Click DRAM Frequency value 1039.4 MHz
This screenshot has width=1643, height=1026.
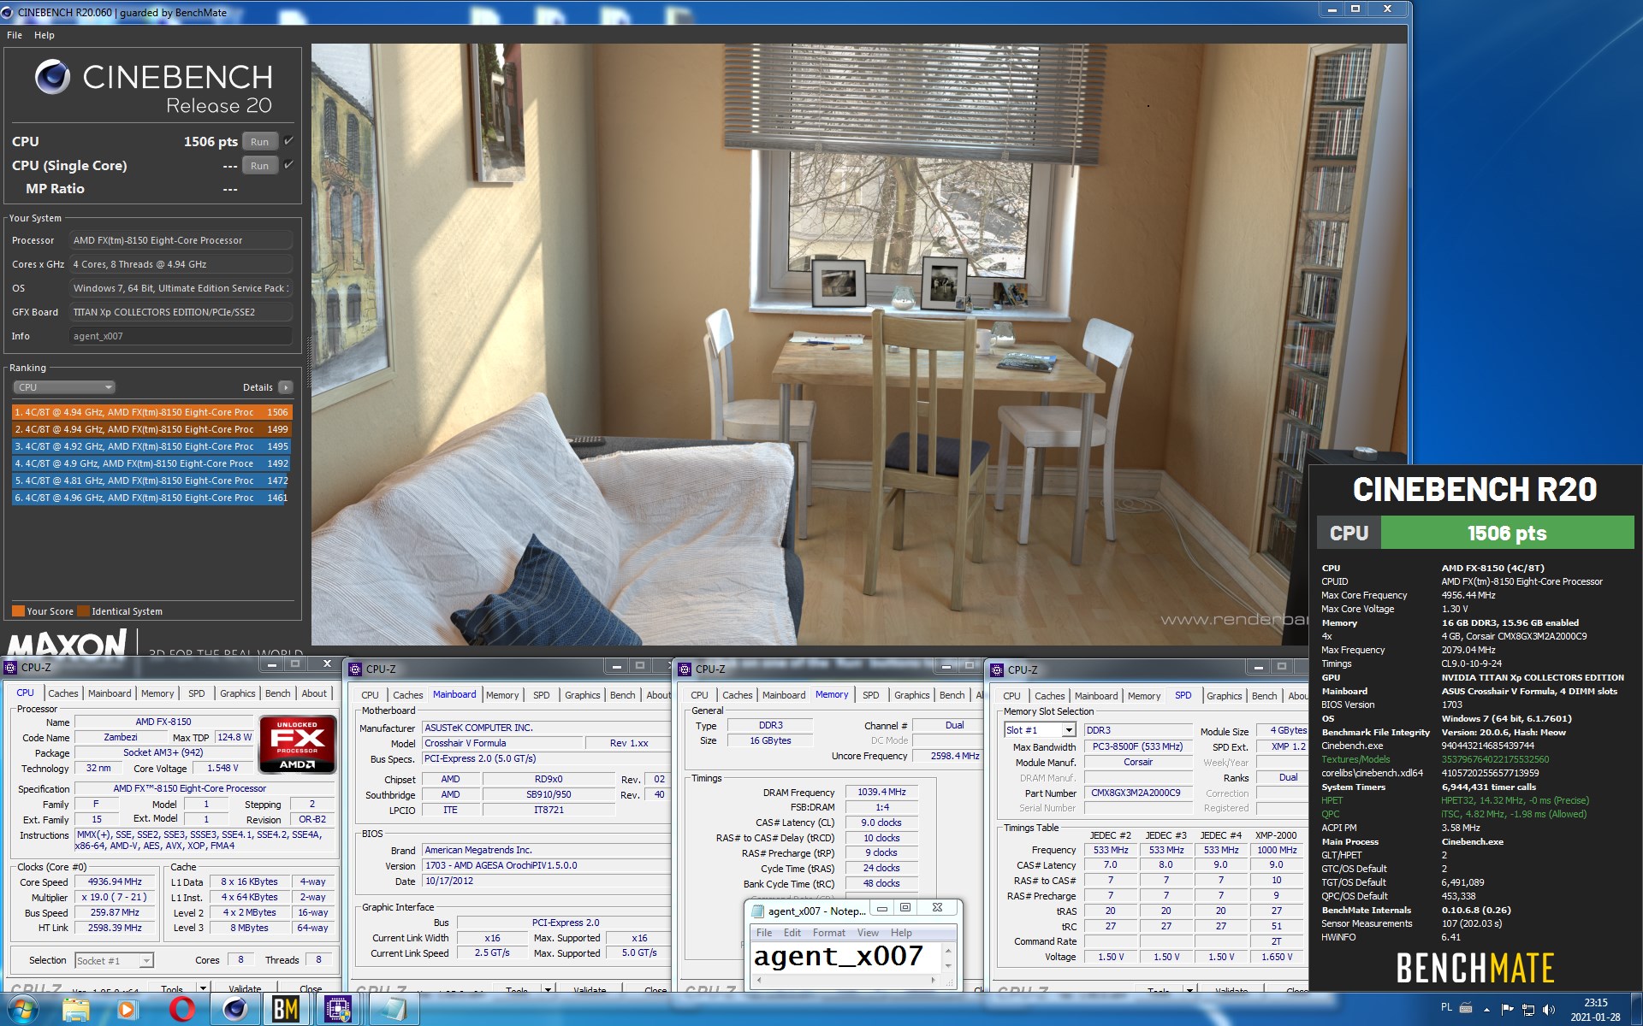(881, 792)
